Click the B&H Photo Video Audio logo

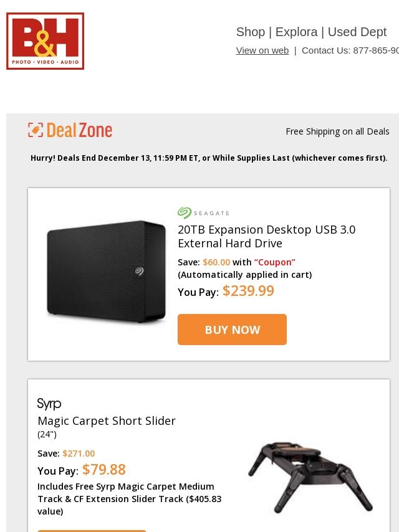[x=45, y=41]
